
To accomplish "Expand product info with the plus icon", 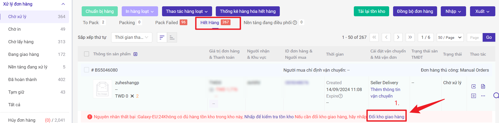I will pyautogui.click(x=135, y=54).
